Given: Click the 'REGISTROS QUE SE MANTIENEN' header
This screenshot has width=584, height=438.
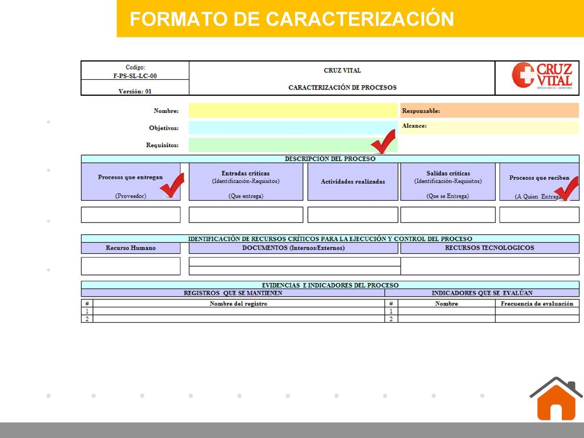Looking at the screenshot, I should click(x=233, y=293).
